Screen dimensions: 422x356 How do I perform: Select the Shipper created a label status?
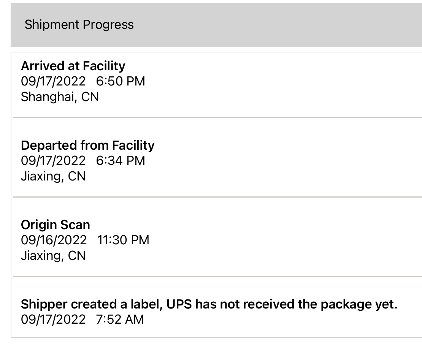click(209, 304)
